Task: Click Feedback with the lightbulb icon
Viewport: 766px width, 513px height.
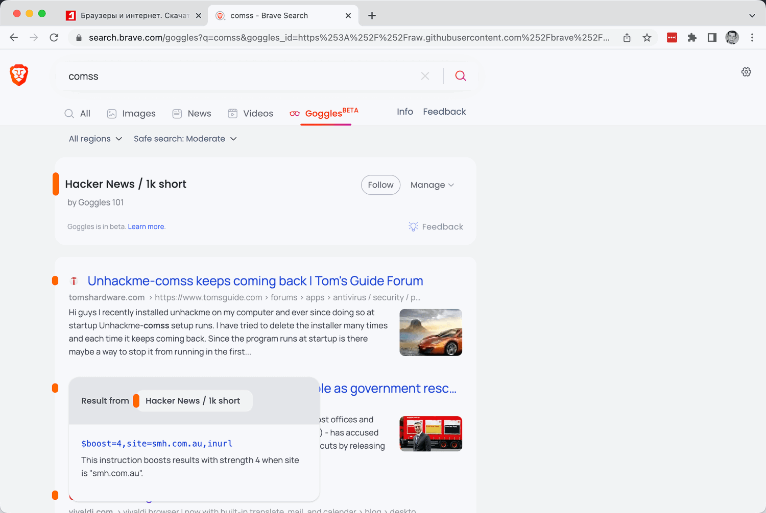Action: [436, 227]
